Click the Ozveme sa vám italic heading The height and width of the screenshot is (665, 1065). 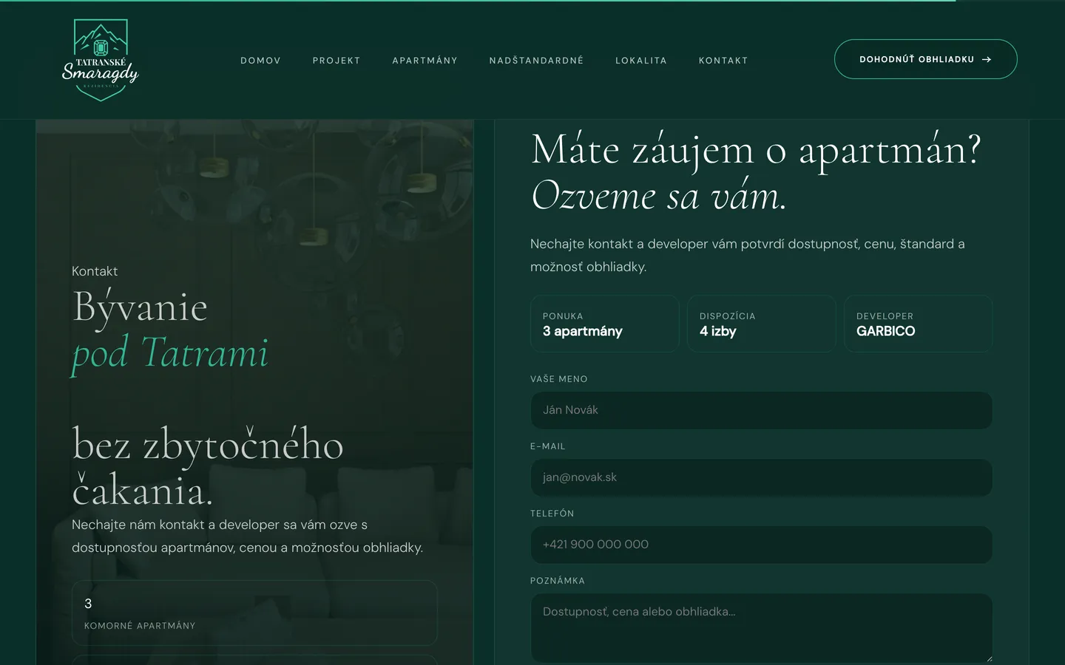click(x=658, y=197)
